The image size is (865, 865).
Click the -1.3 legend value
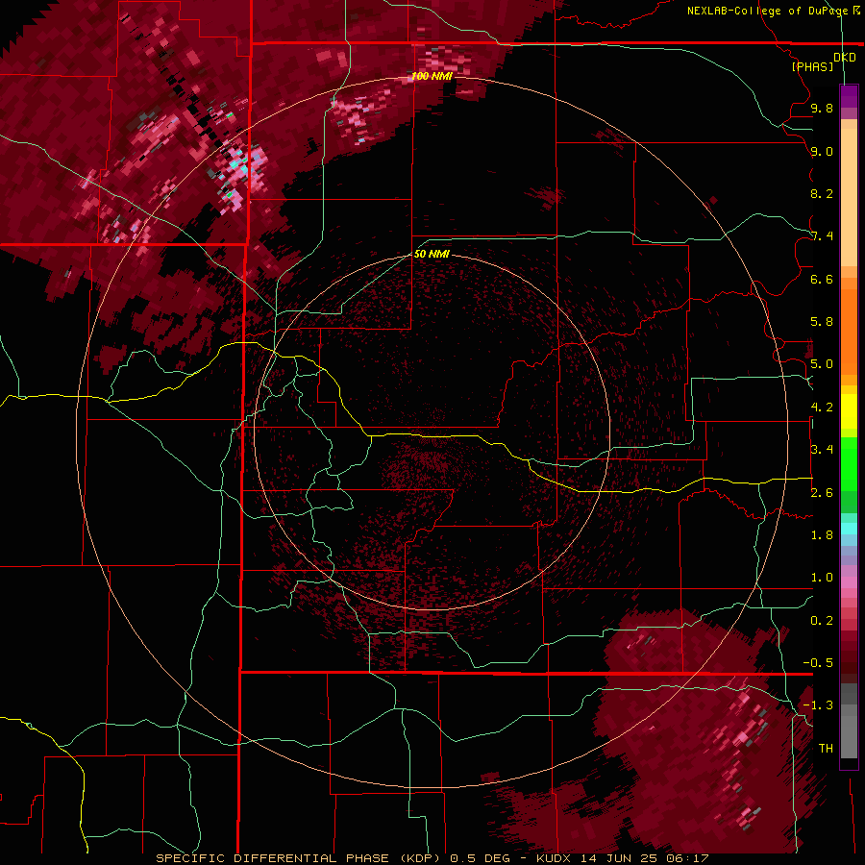coord(818,705)
